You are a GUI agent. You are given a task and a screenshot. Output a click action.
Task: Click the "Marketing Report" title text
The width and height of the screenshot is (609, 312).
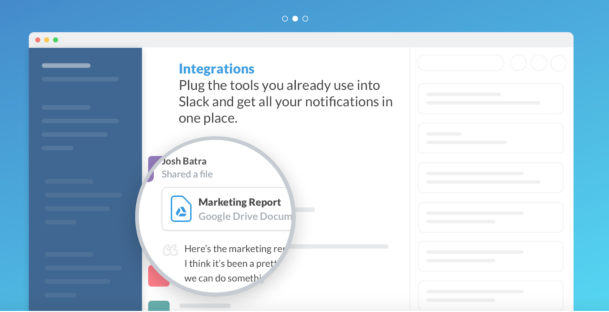tap(240, 202)
